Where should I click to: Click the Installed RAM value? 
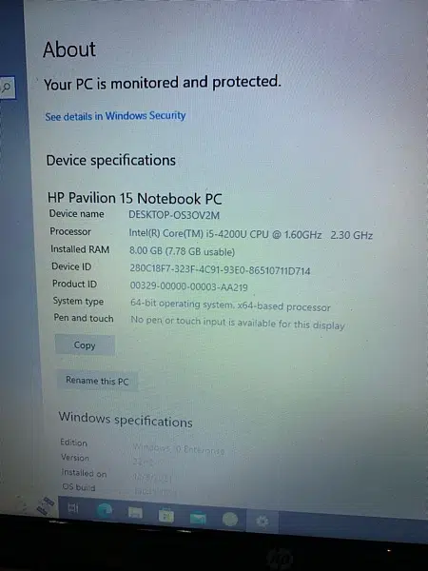(x=182, y=251)
